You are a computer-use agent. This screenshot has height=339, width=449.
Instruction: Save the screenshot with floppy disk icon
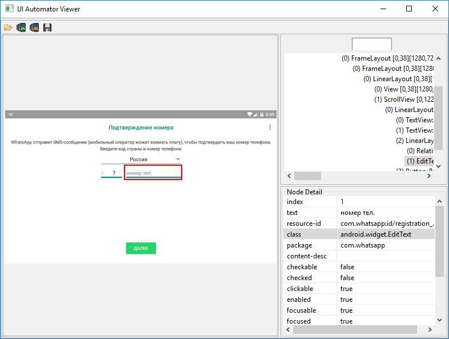click(47, 27)
